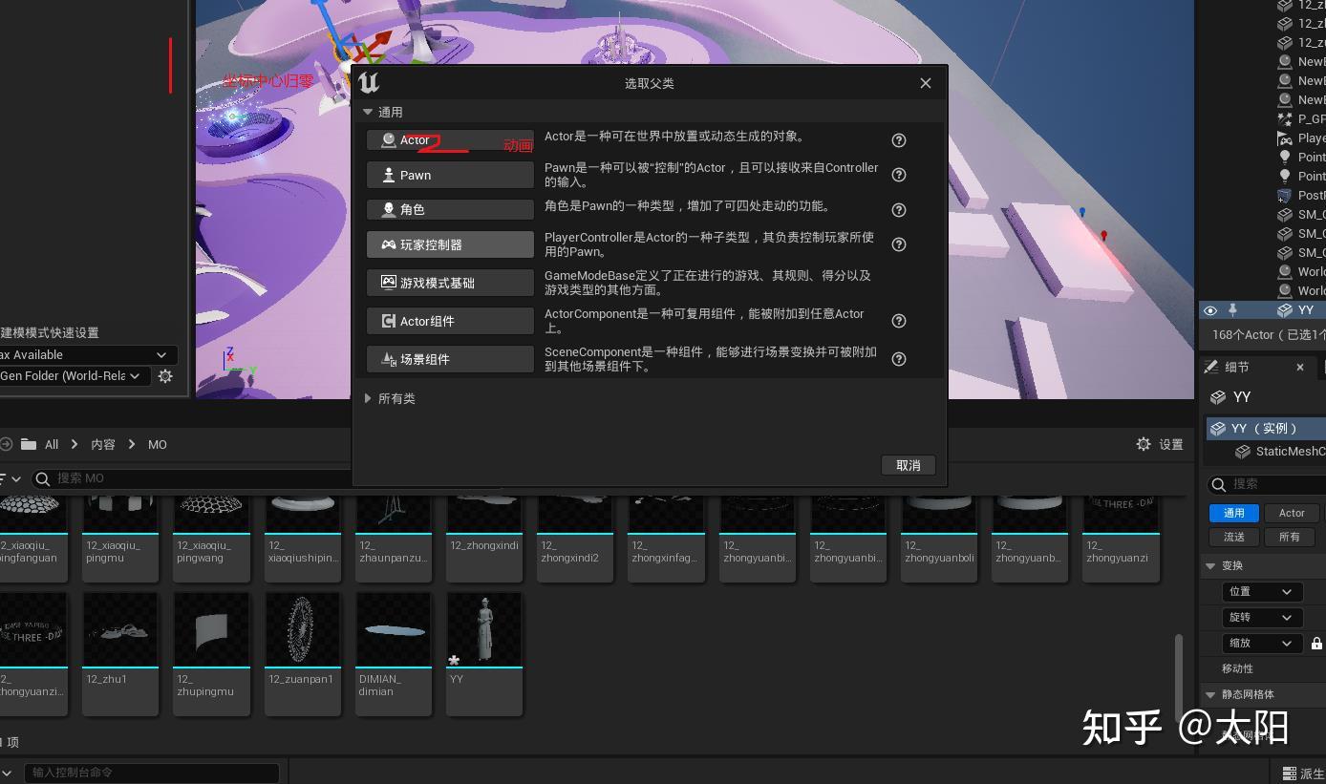Click the help question mark next to Pawn description
The image size is (1326, 784).
[x=898, y=175]
